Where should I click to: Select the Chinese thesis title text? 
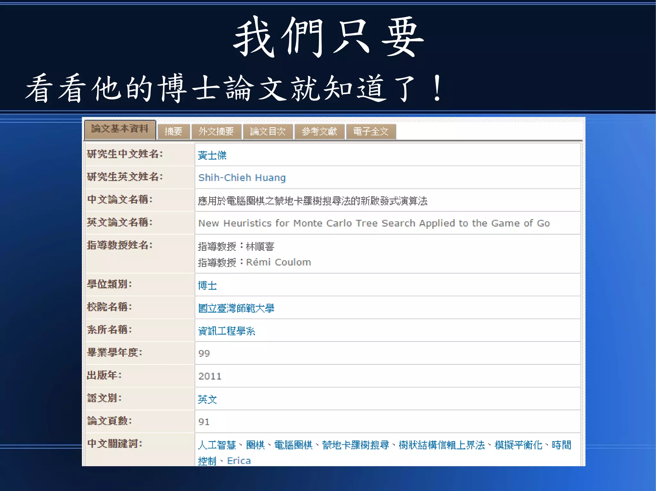point(313,201)
